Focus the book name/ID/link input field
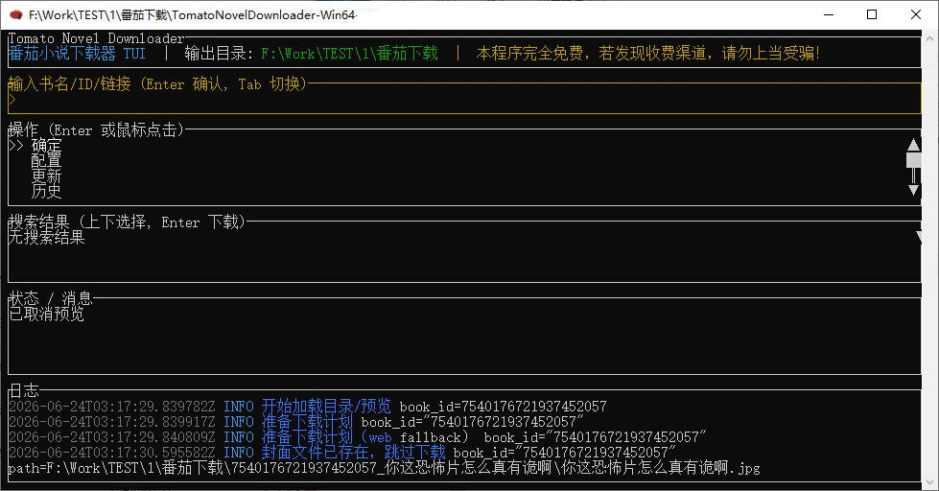The width and height of the screenshot is (939, 491). coord(465,100)
